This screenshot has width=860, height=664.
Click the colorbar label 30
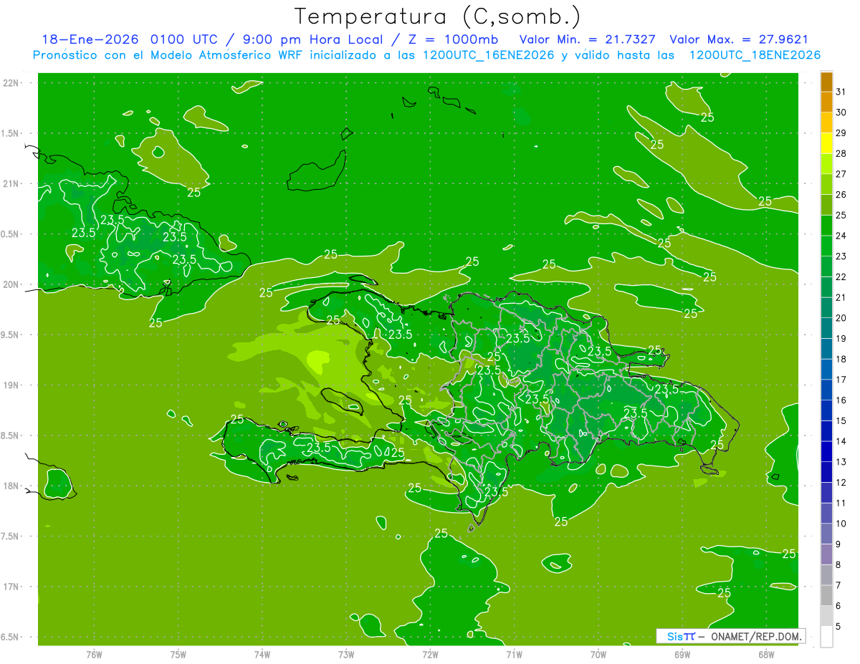[x=841, y=112]
